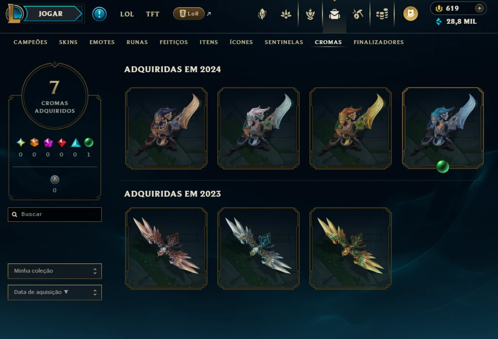Click the plus icon to buy RP
The width and height of the screenshot is (498, 339).
coord(480,8)
